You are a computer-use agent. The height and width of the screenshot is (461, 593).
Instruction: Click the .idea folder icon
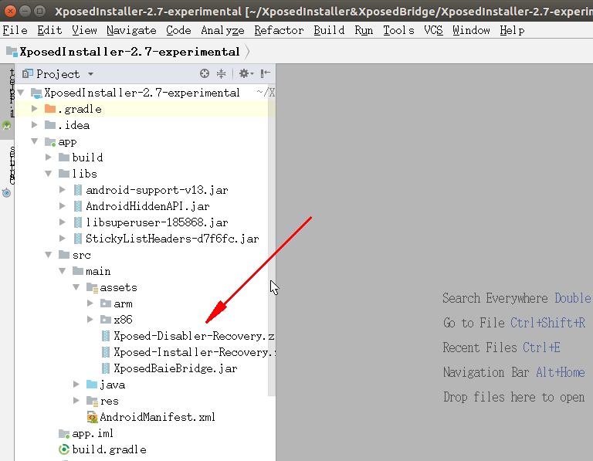50,125
